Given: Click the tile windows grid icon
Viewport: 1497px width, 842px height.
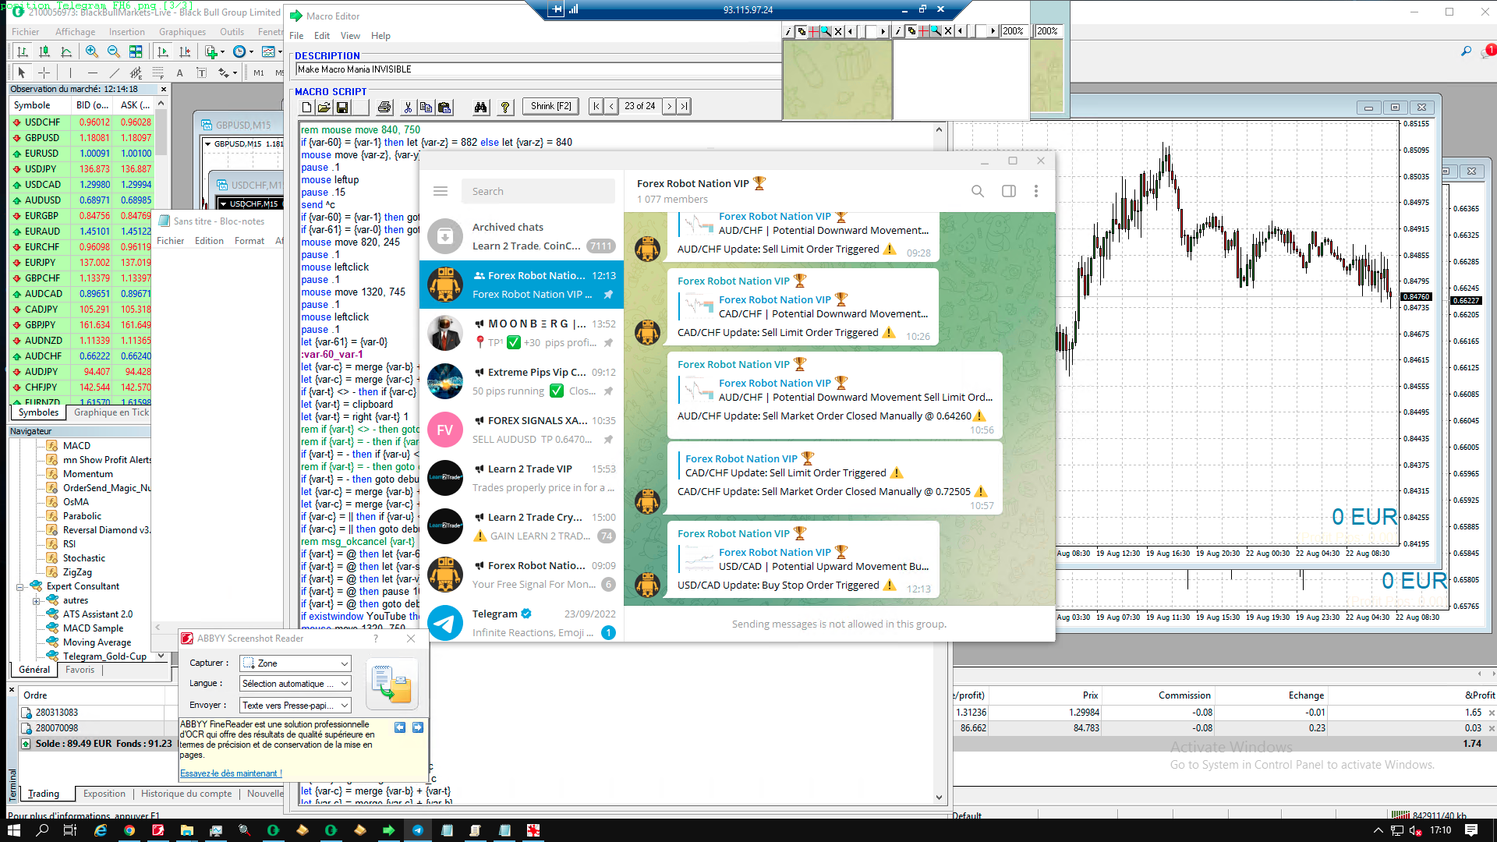Looking at the screenshot, I should click(x=136, y=51).
